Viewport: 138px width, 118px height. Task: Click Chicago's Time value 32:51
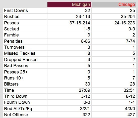(x=129, y=90)
